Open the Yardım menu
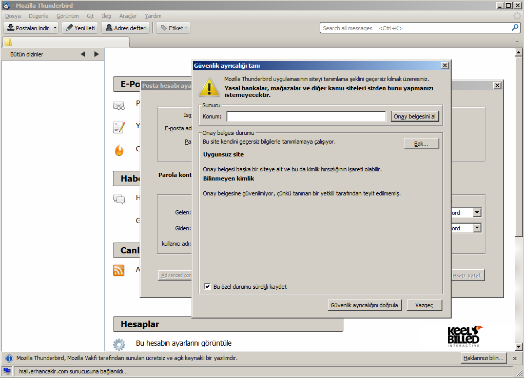The width and height of the screenshot is (524, 378). [x=153, y=16]
